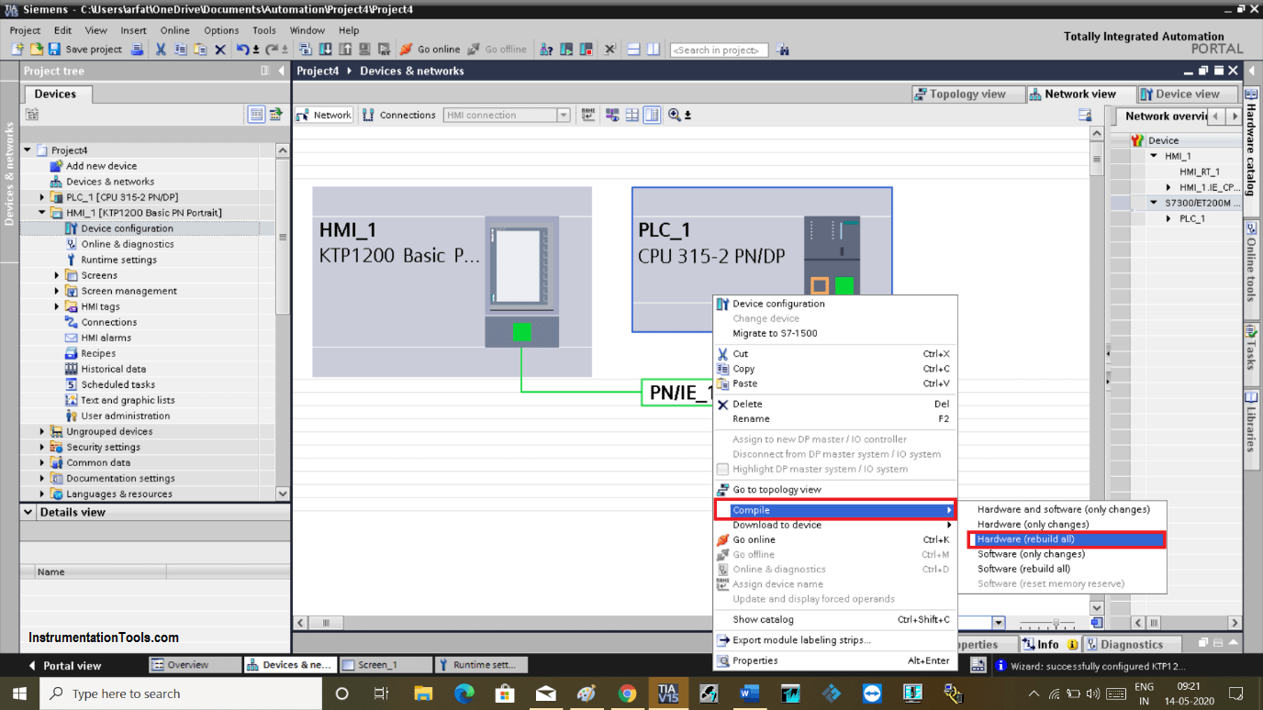The height and width of the screenshot is (710, 1263).
Task: Open the Online menu in the menu bar
Action: (174, 30)
